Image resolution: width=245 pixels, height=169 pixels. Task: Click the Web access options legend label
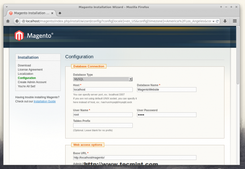pyautogui.click(x=88, y=145)
